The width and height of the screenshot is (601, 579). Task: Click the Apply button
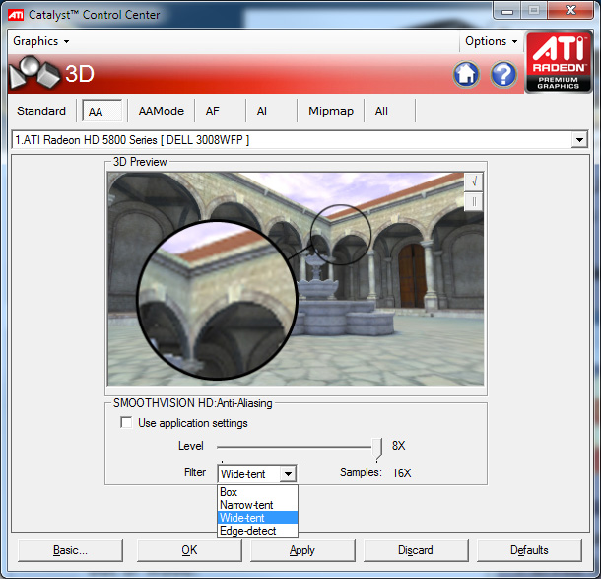point(301,550)
